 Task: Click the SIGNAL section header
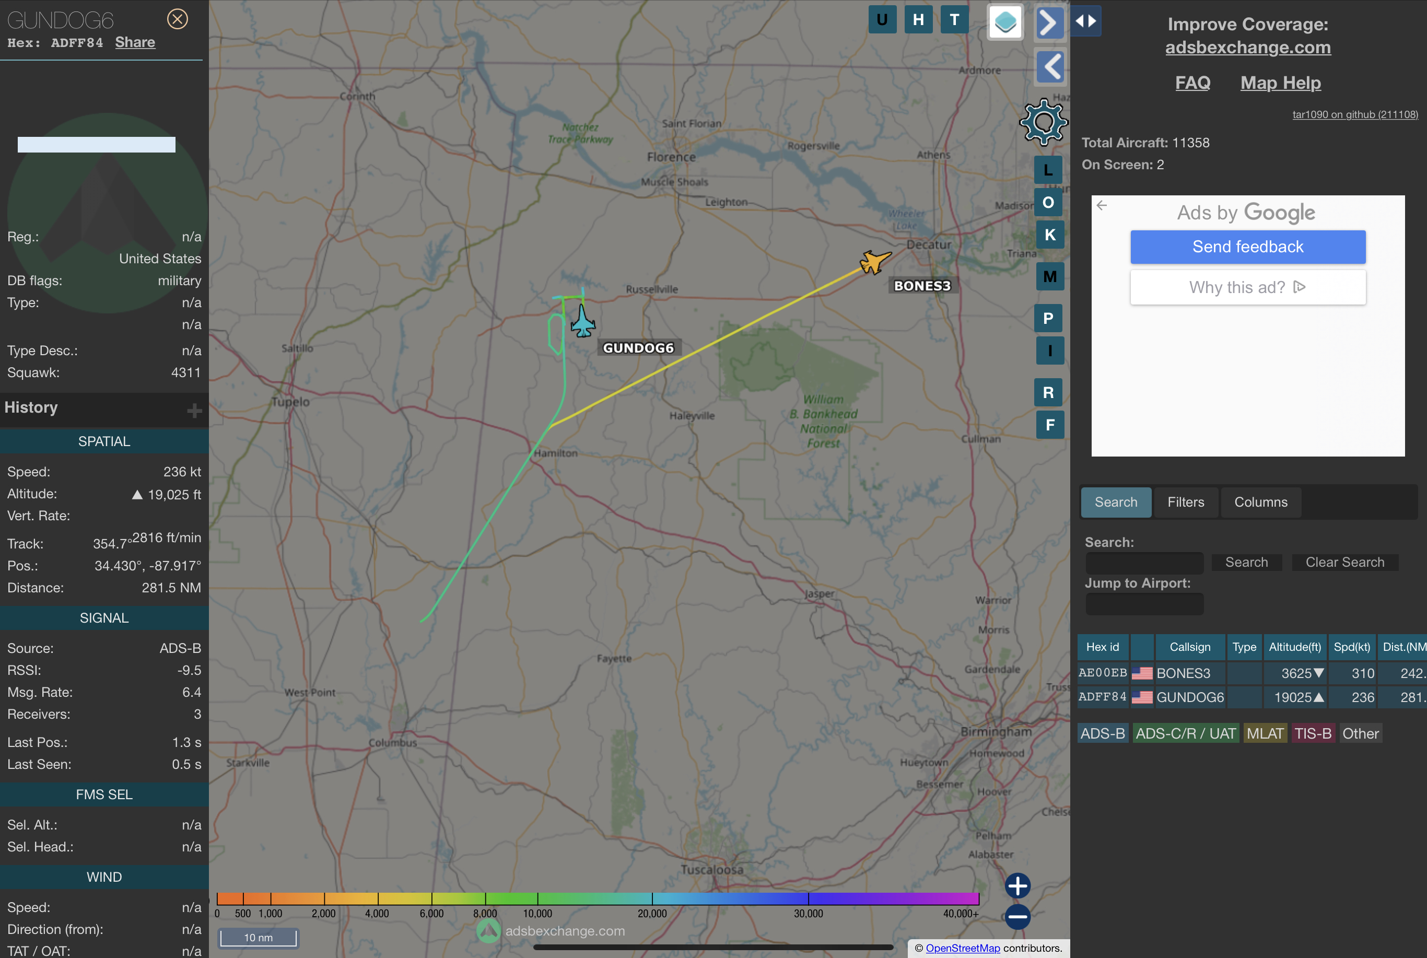coord(104,618)
